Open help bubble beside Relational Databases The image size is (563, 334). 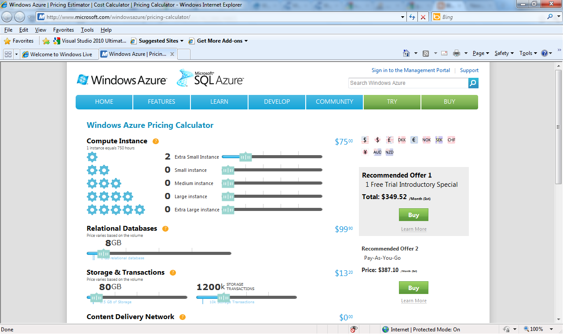pos(165,229)
